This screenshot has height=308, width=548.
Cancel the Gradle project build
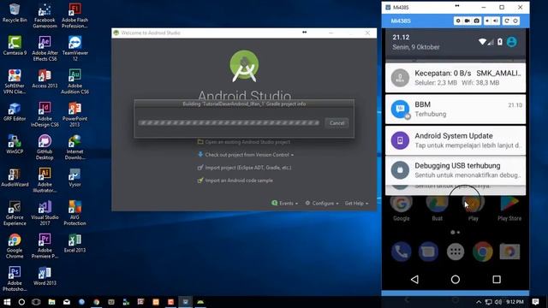(337, 123)
